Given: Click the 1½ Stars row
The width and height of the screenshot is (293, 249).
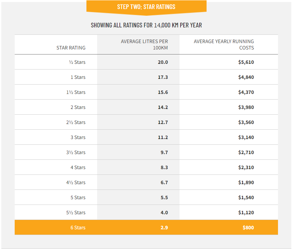Looking at the screenshot, I should (146, 92).
